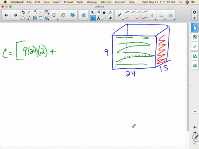The image size is (199, 149).
Task: Open the Properties tab in the sidebar
Action: click(x=195, y=56)
